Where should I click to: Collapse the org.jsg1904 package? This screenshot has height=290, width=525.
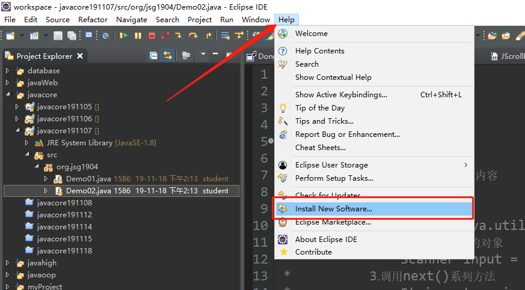(37, 167)
